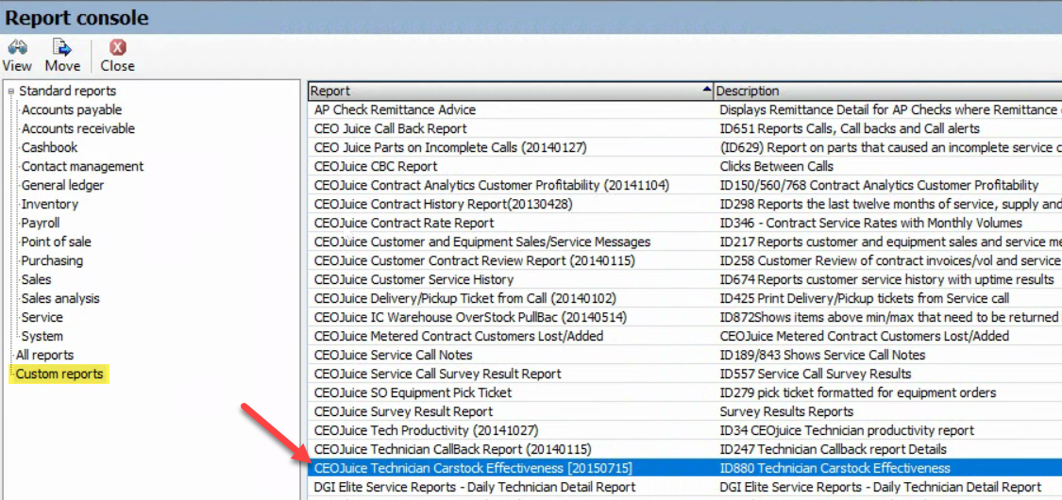Image resolution: width=1062 pixels, height=500 pixels.
Task: Click the red Close icon
Action: coord(118,47)
